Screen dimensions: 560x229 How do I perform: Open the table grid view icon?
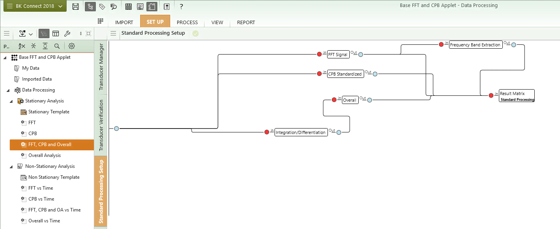point(129,6)
